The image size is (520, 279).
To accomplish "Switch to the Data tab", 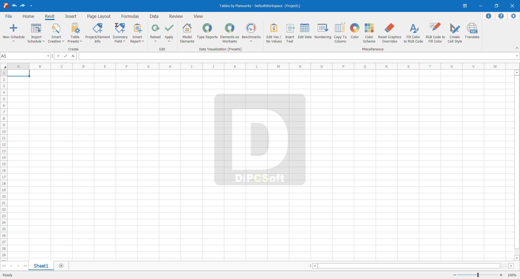I will click(x=154, y=16).
